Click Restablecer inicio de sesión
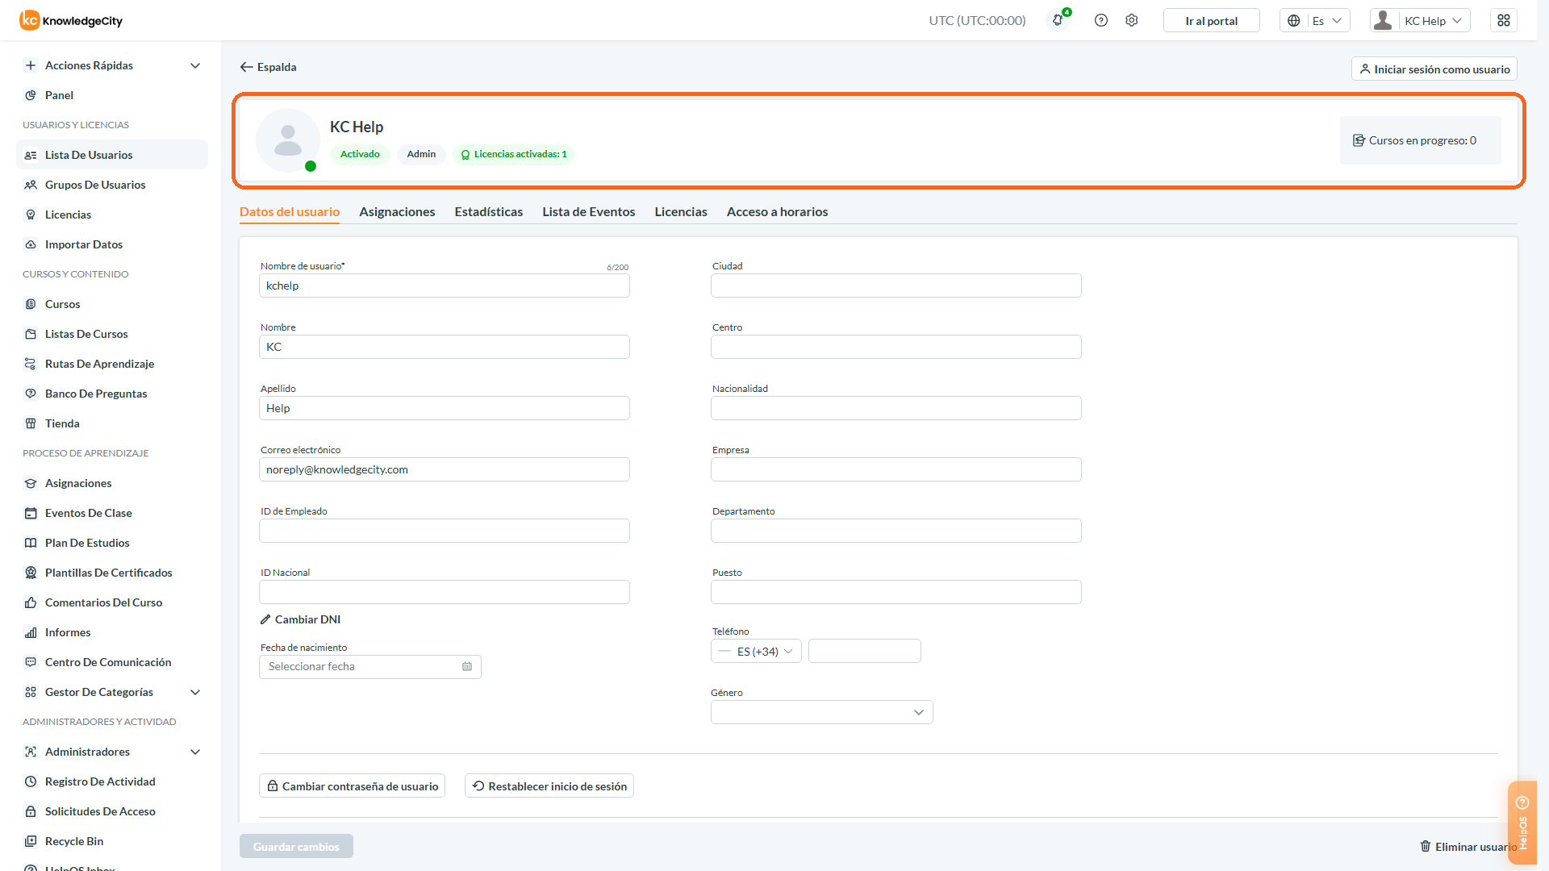This screenshot has height=871, width=1549. pos(549,786)
